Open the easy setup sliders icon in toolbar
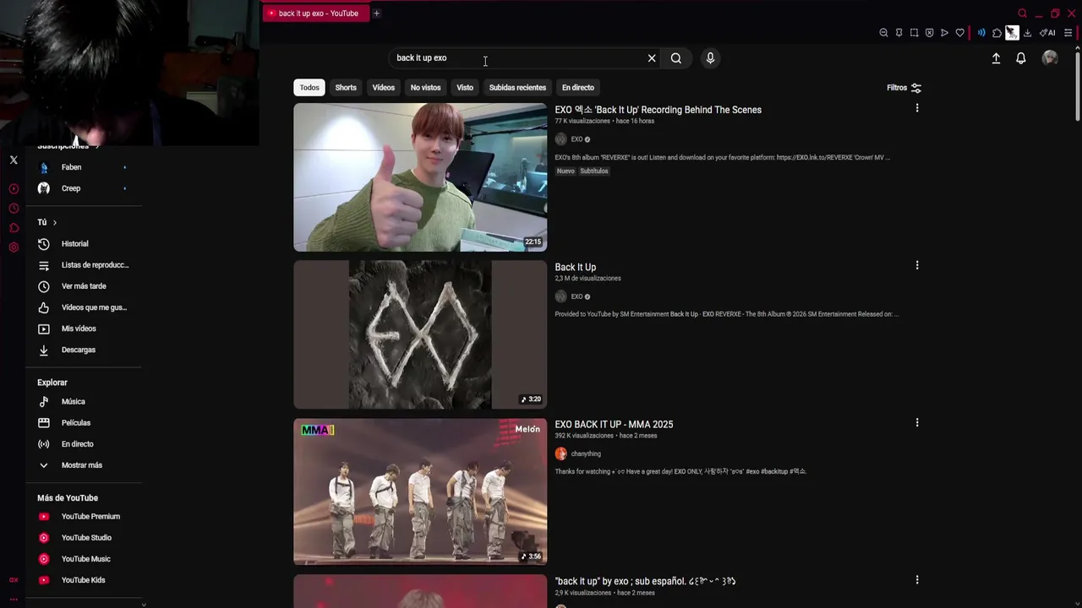The width and height of the screenshot is (1082, 608). pos(1068,33)
